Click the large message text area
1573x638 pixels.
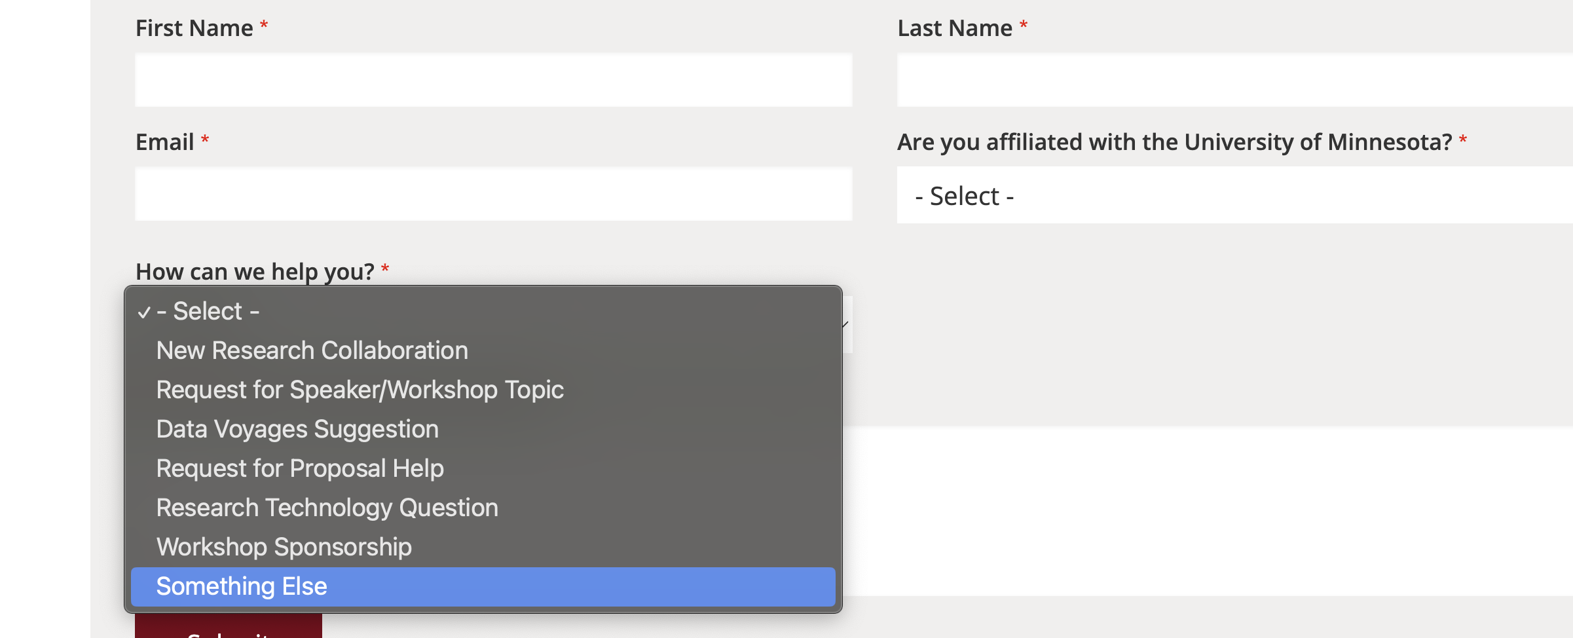coord(1205,511)
